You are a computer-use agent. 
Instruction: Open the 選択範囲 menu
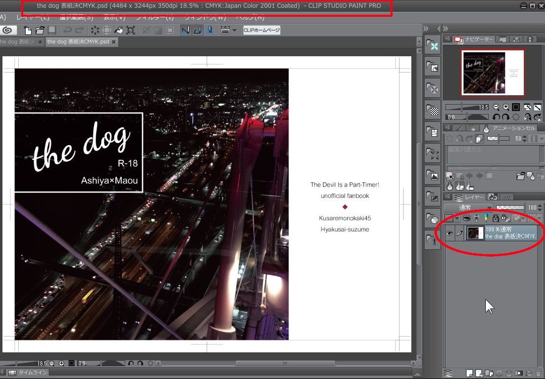[x=76, y=17]
